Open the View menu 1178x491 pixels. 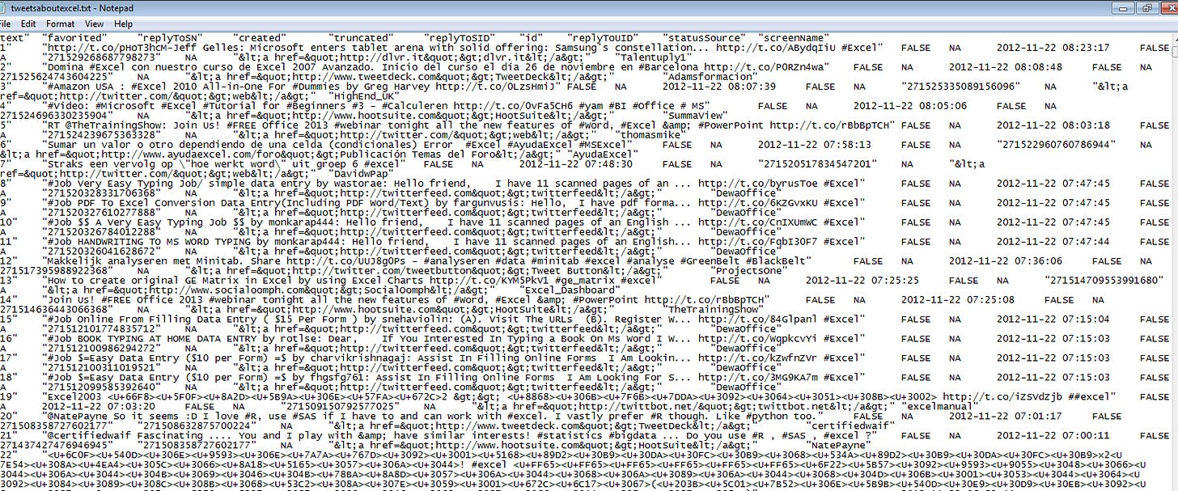click(94, 24)
